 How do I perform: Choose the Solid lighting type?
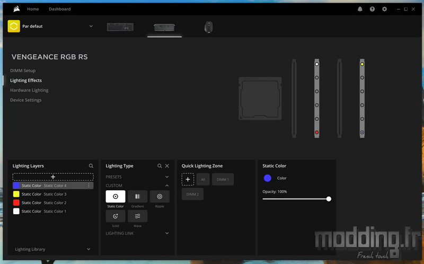[116, 216]
